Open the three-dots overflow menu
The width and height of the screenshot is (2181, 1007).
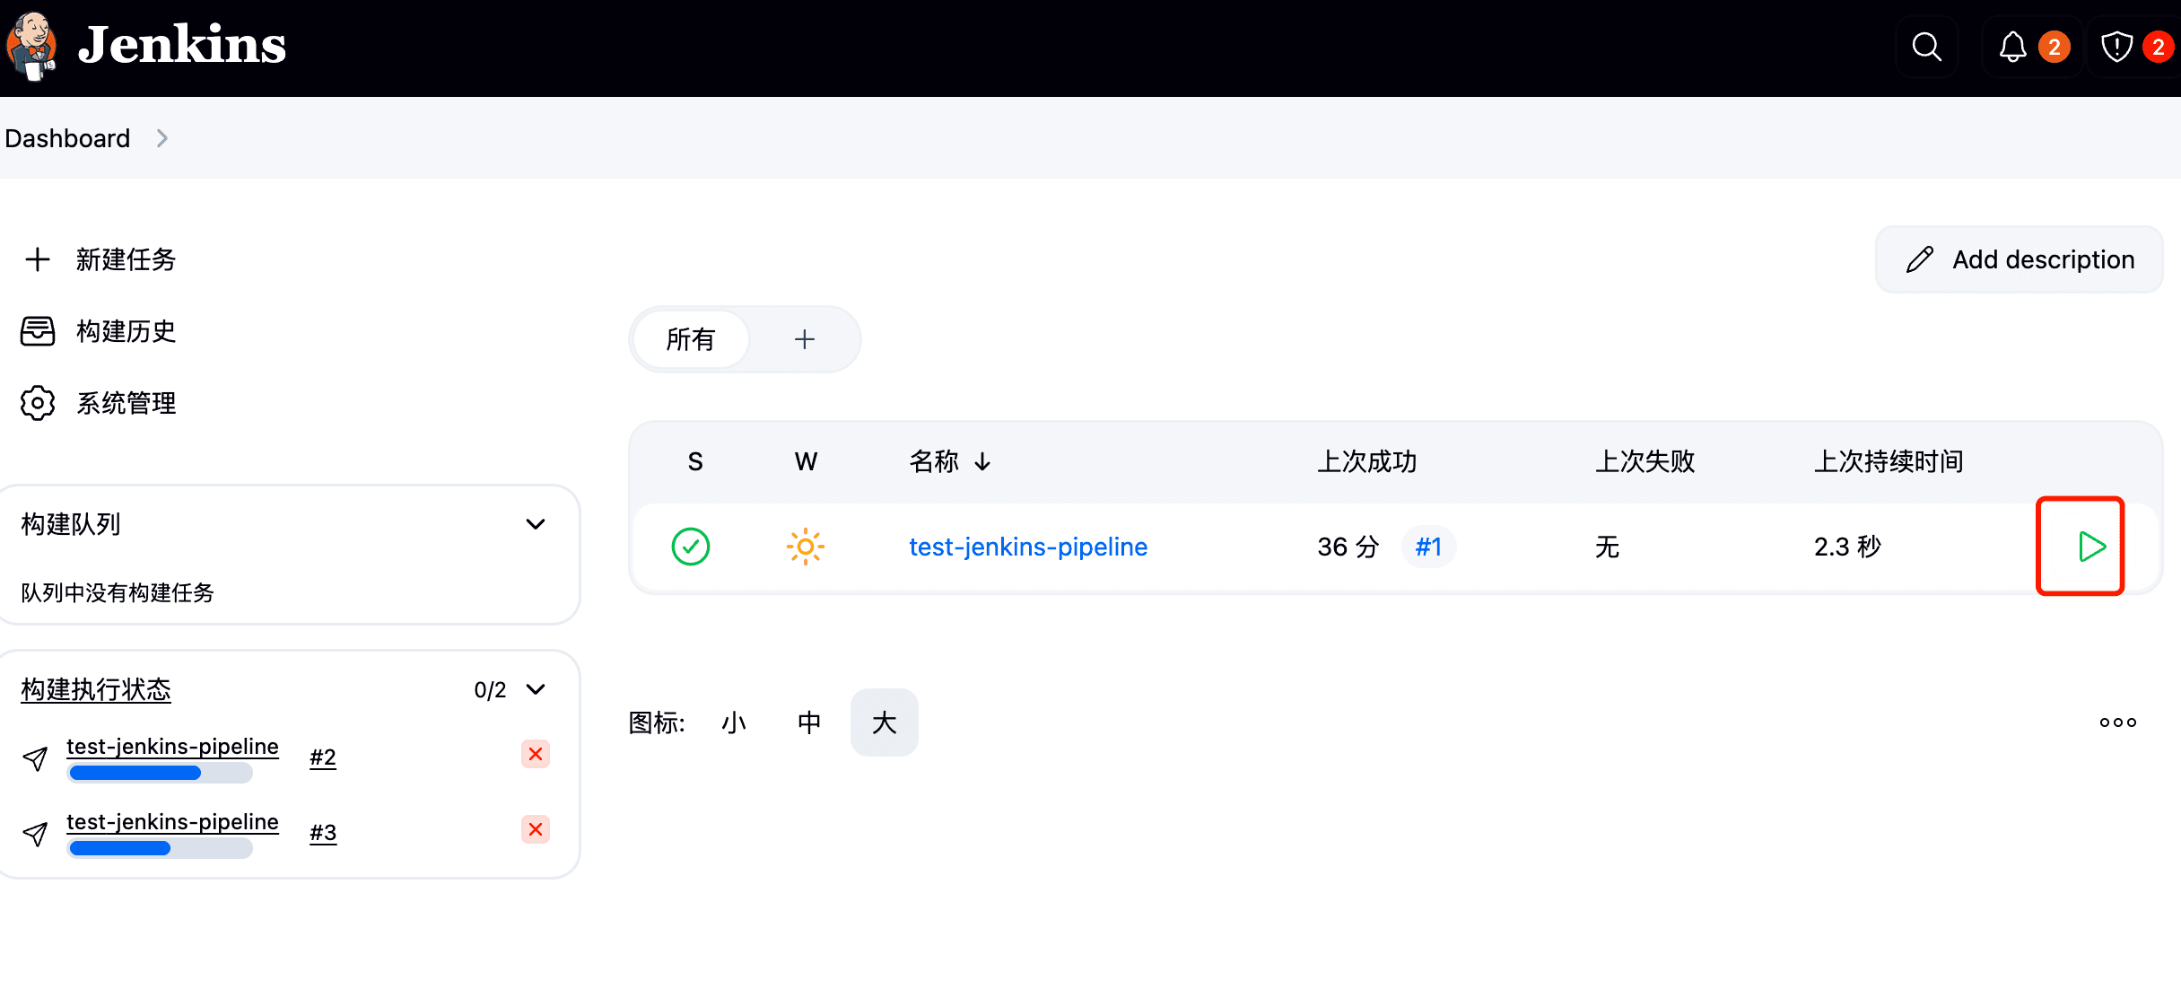pos(2118,722)
